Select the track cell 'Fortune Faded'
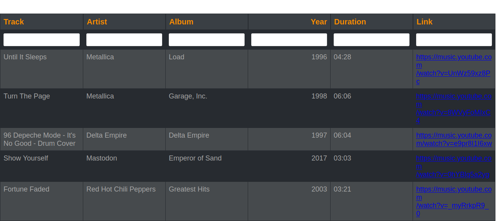The height and width of the screenshot is (221, 497). tap(42, 201)
